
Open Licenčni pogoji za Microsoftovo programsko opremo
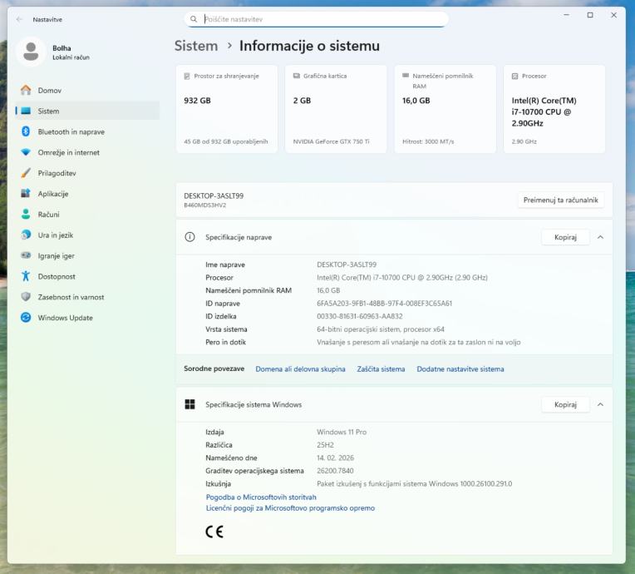(x=290, y=508)
